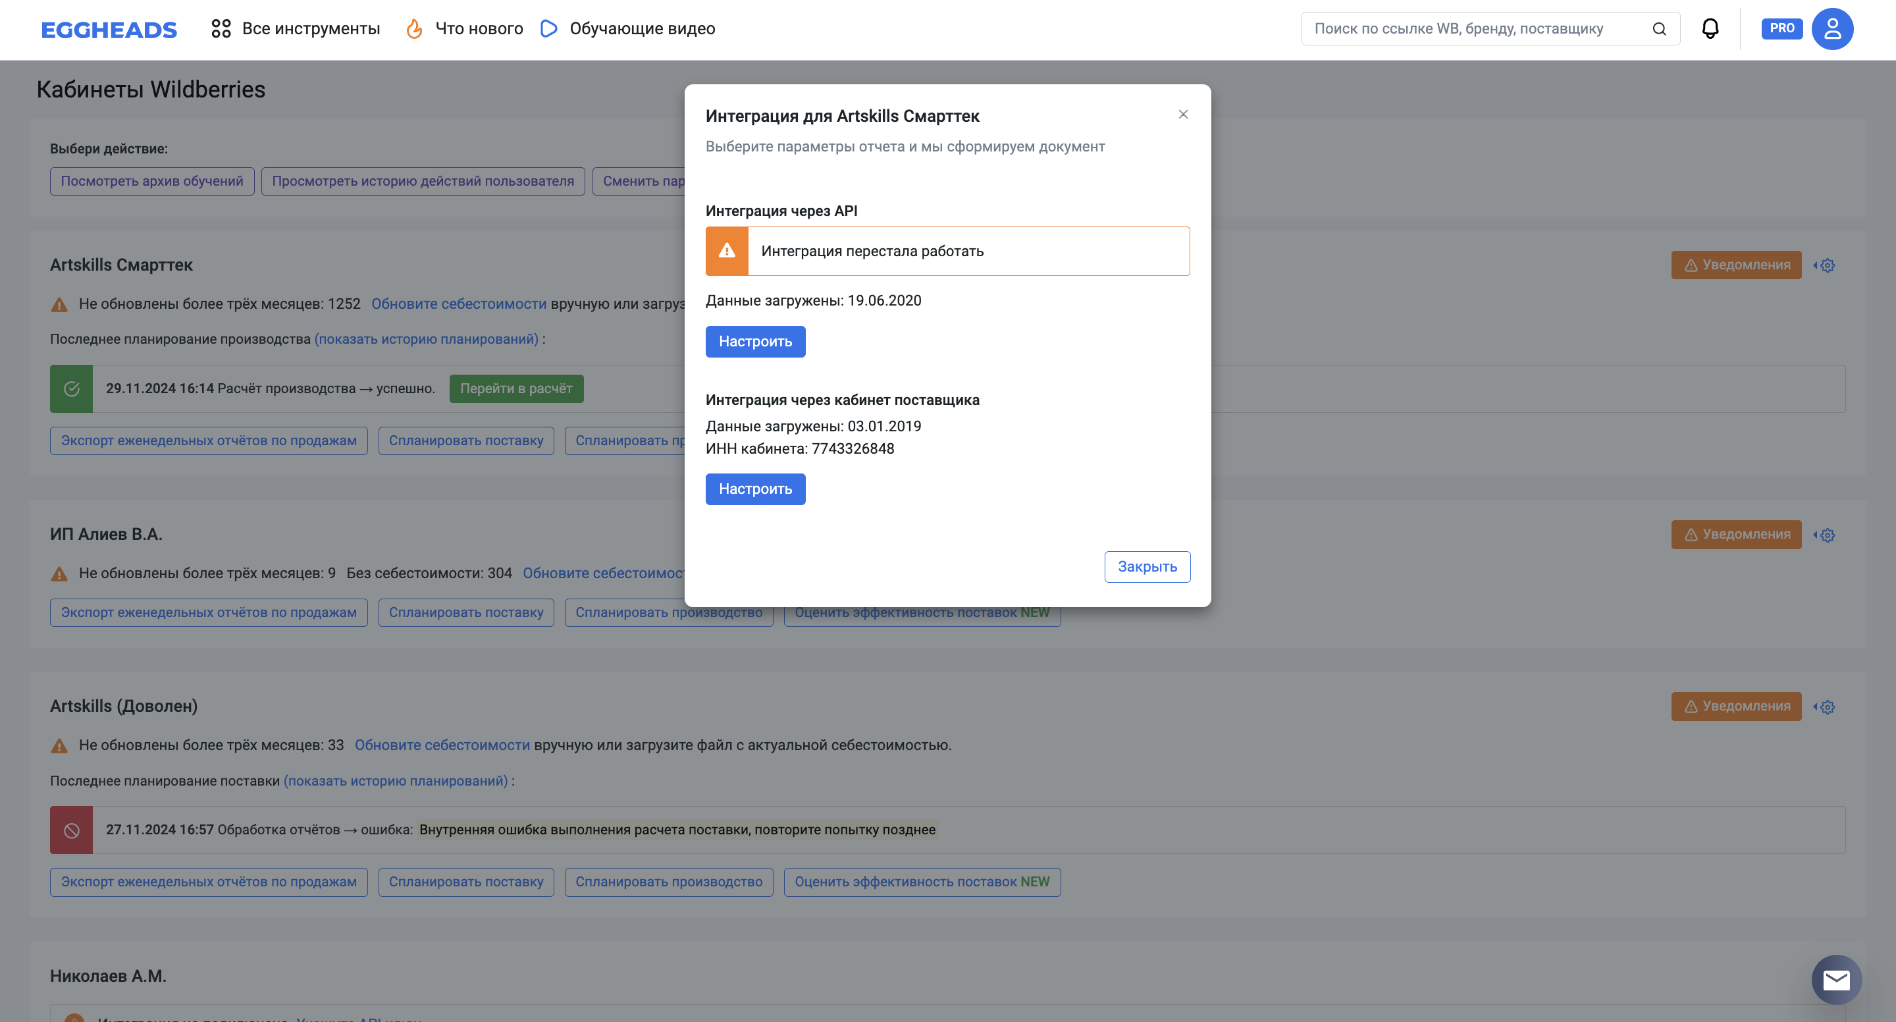Open notifications bell icon

(1710, 29)
